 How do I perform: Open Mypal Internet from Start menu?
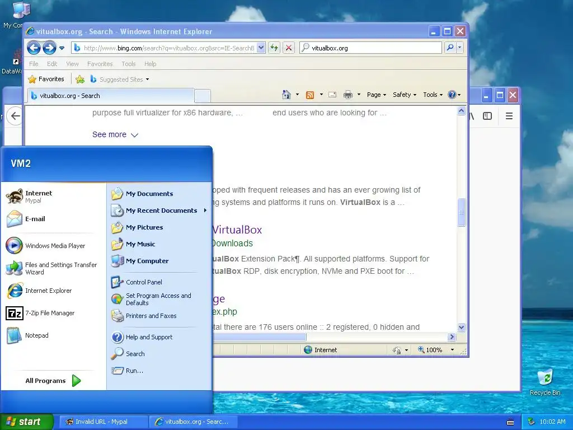(x=54, y=197)
